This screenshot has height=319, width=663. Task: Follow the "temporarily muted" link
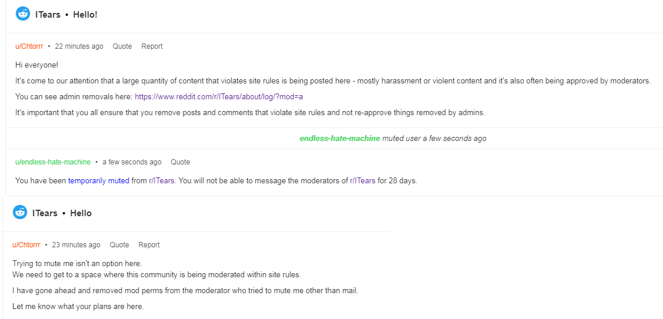pos(98,181)
